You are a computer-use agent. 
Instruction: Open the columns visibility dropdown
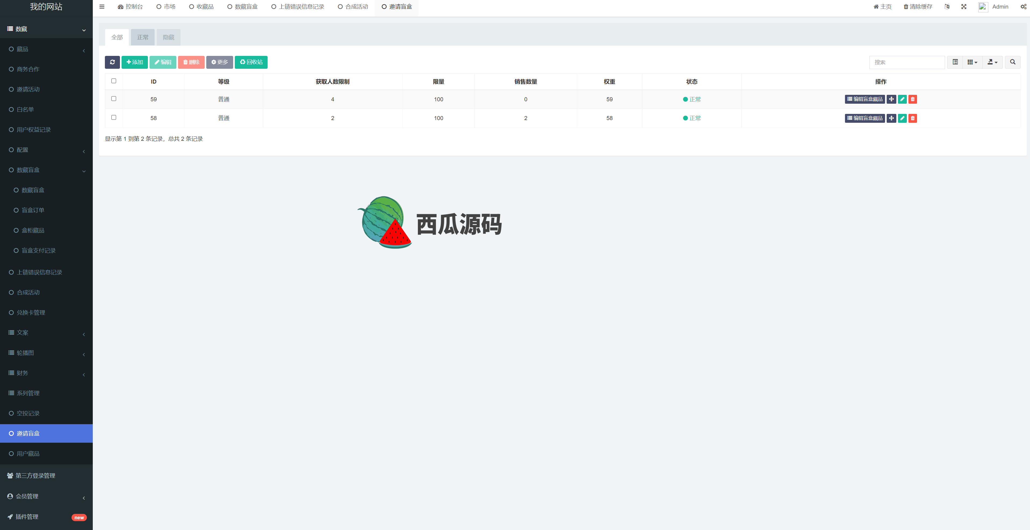click(x=972, y=62)
